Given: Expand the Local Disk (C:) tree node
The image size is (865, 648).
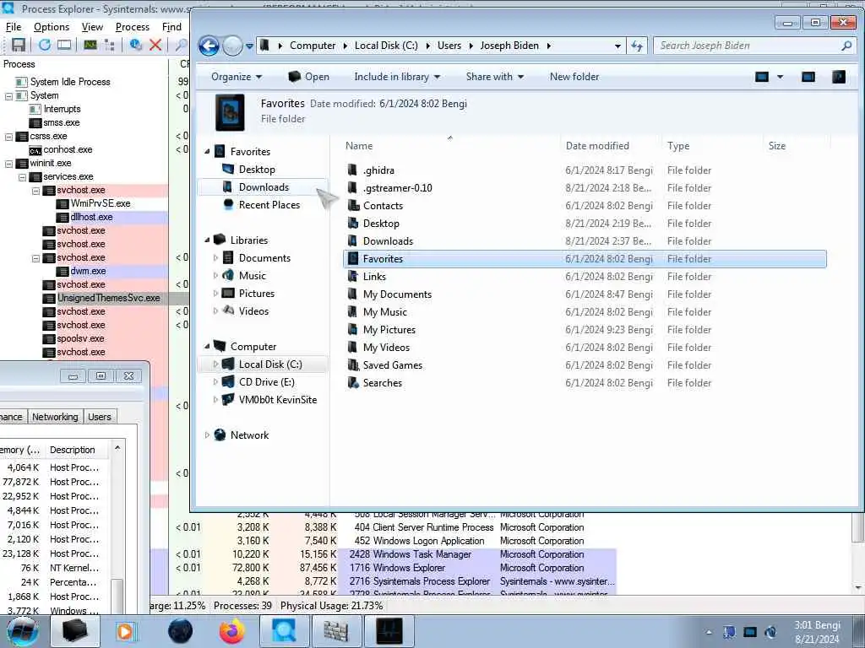Looking at the screenshot, I should pos(215,364).
